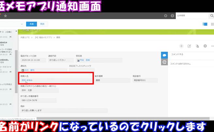Click the 折り返しお願いします message value
The image size is (214, 132).
click(32, 110)
